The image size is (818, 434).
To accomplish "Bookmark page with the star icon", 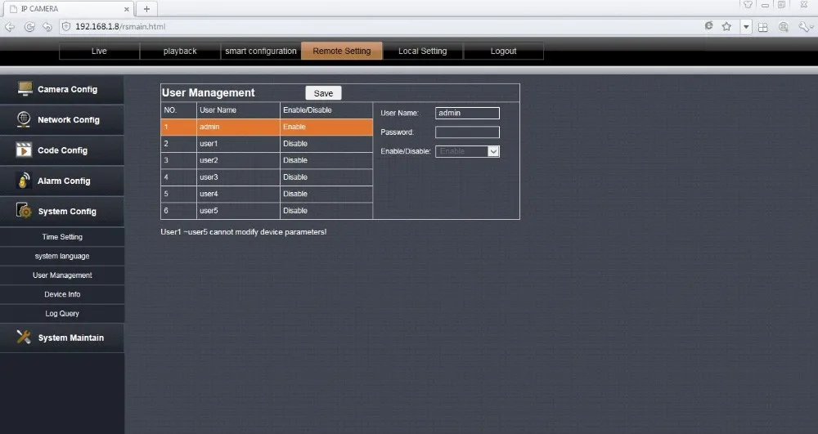I will coord(726,27).
